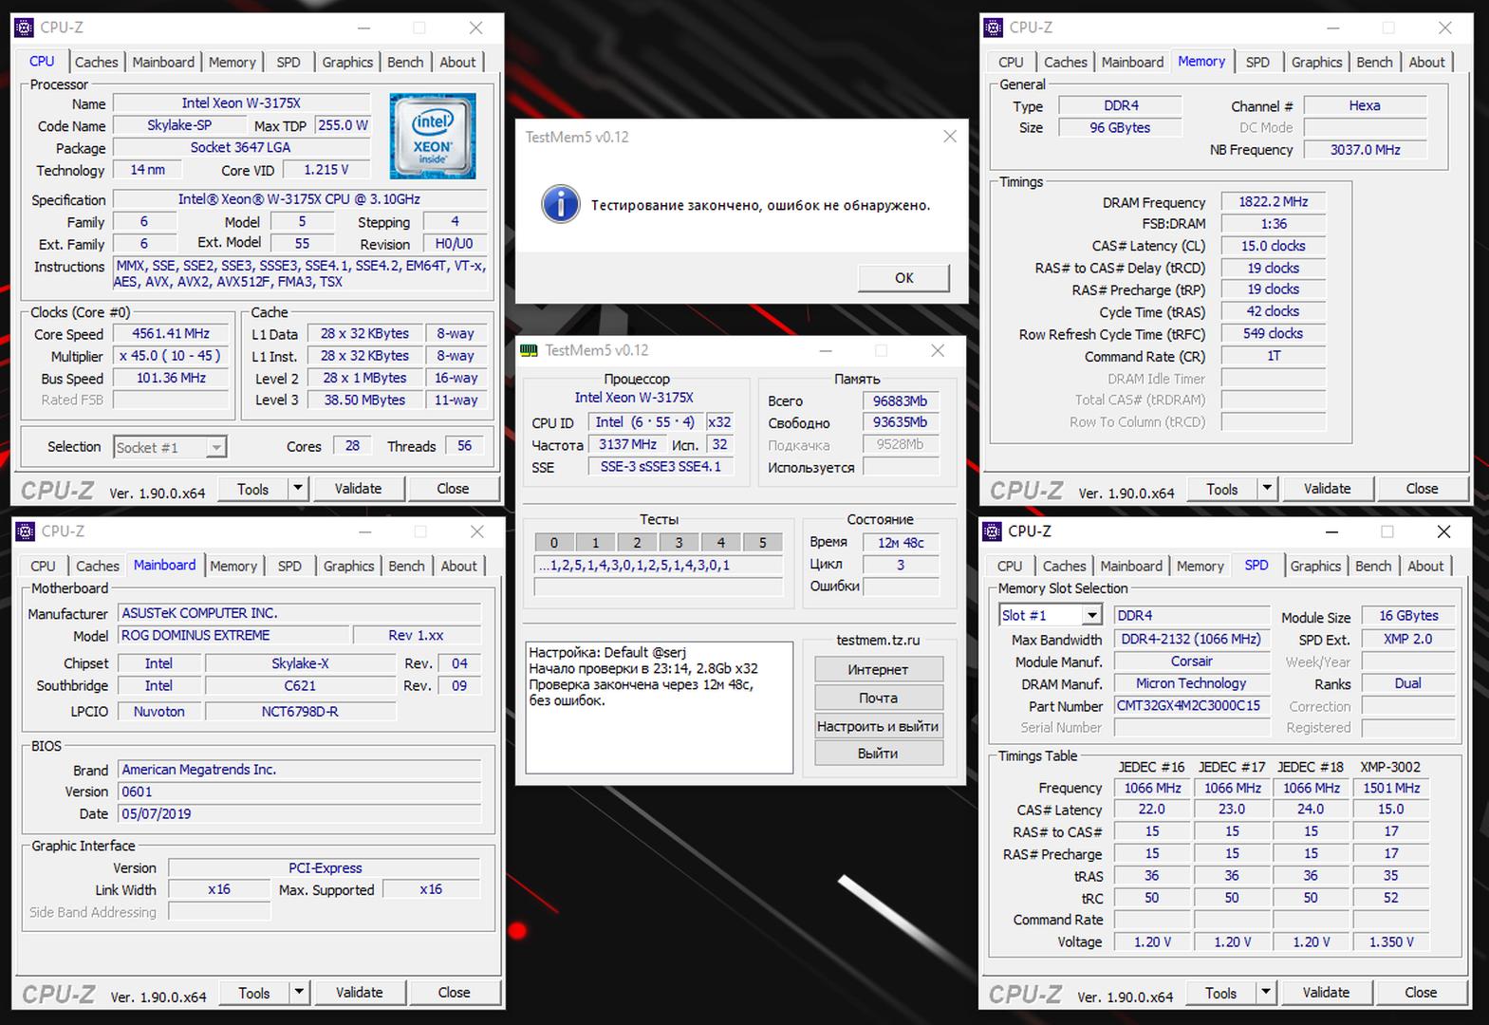Select Memory tab in bottom-right SPD window
Screen dimensions: 1489x1025
pos(1200,566)
